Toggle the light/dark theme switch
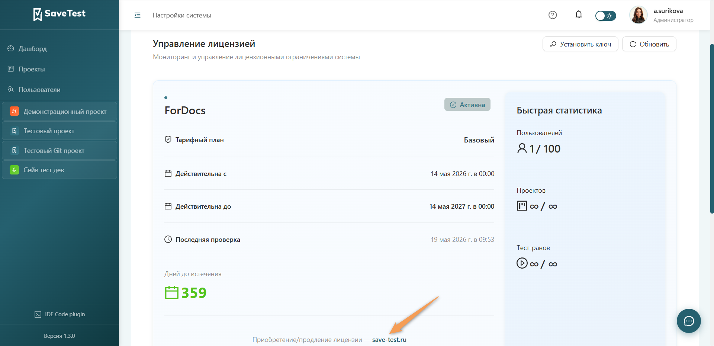 [605, 16]
